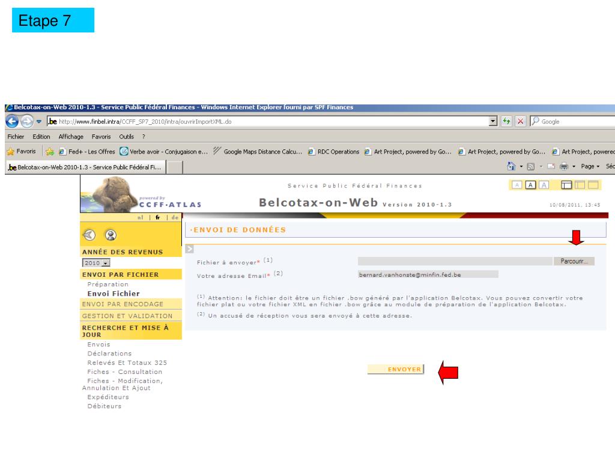Click the ENVOYER submit button

point(395,369)
